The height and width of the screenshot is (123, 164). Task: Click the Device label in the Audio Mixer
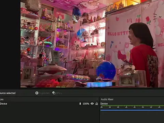point(104,104)
